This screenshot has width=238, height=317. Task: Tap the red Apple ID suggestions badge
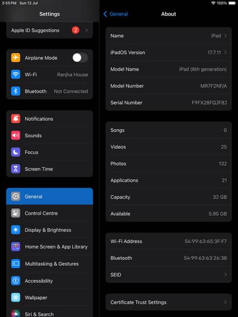coord(76,30)
